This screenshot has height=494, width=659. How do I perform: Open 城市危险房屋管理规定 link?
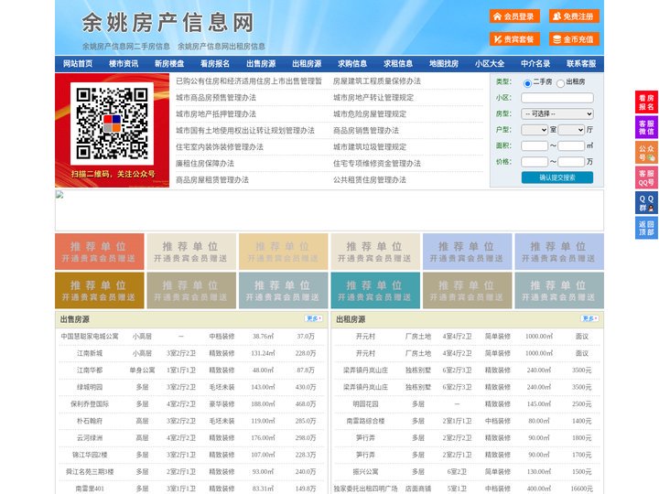(370, 113)
